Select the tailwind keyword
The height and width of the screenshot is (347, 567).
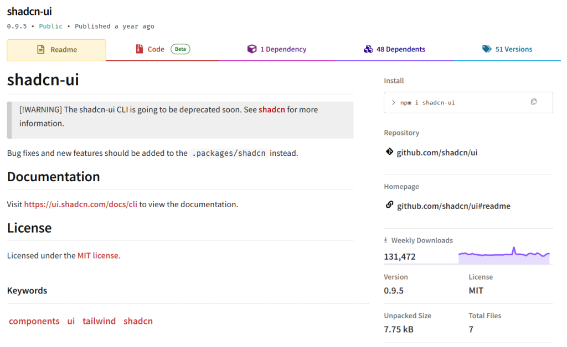tap(99, 321)
